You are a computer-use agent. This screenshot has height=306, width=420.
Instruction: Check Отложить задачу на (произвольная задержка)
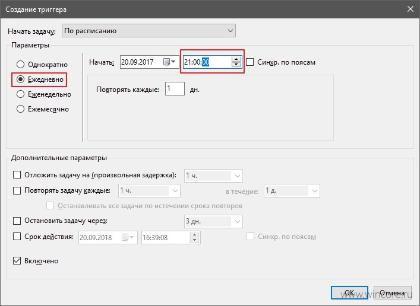[17, 175]
